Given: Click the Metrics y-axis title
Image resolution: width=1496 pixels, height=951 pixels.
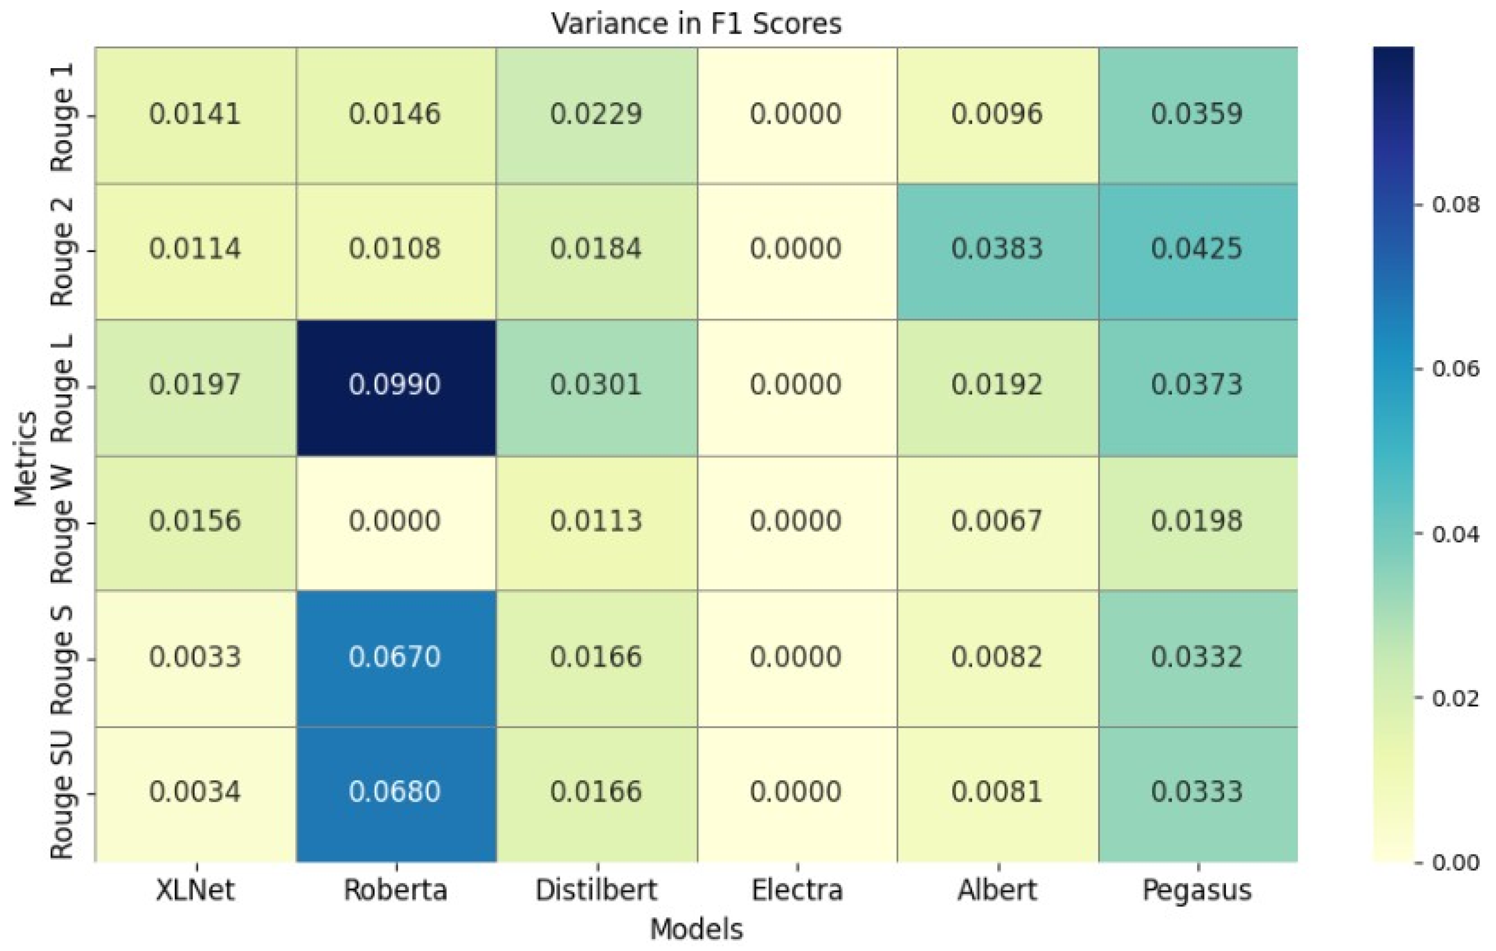Looking at the screenshot, I should click(26, 458).
